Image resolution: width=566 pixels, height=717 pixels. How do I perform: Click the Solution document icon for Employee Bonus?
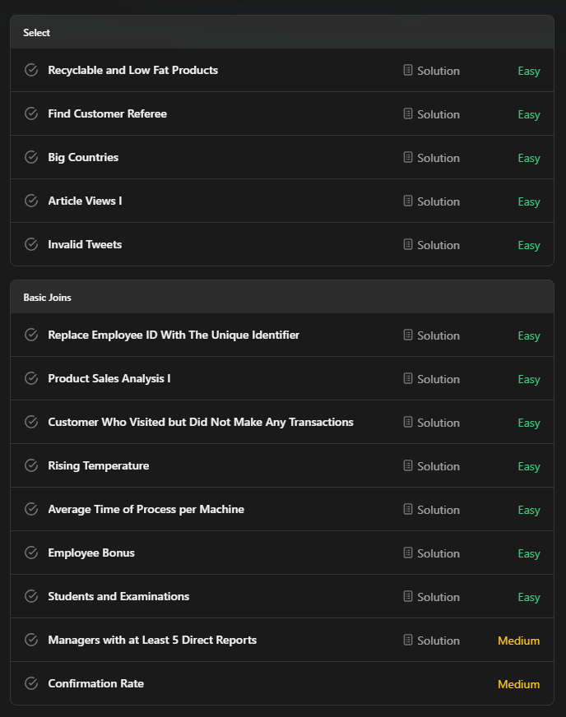click(x=408, y=553)
